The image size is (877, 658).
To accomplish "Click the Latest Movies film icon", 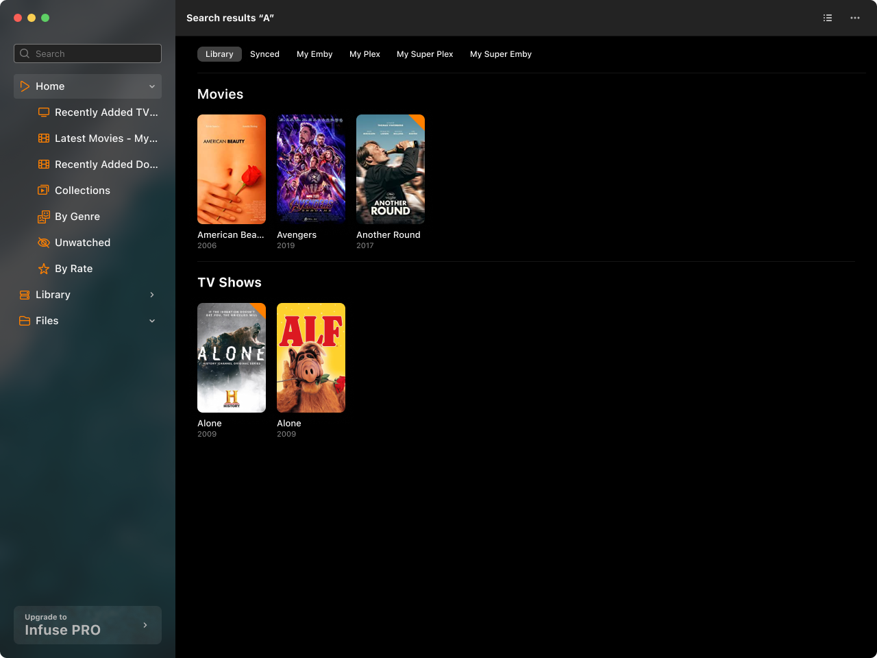I will tap(44, 138).
